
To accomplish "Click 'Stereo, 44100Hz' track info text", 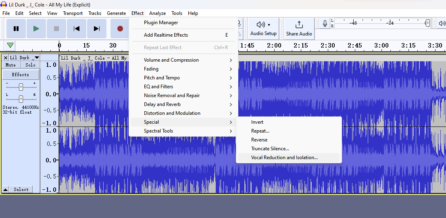I will pos(21,108).
